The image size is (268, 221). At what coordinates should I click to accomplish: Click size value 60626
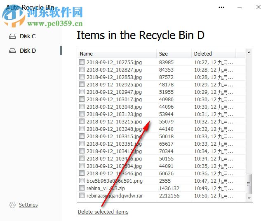[166, 173]
